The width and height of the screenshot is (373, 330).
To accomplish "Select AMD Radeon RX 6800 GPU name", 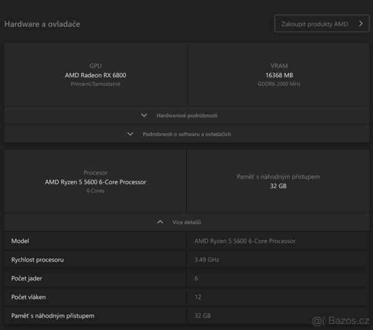I will pyautogui.click(x=95, y=75).
